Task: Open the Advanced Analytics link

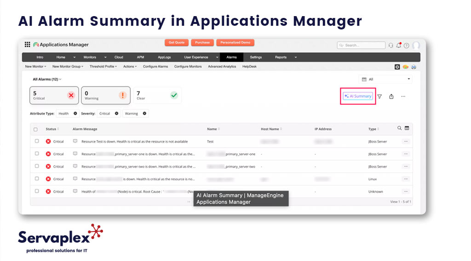Action: 222,66
